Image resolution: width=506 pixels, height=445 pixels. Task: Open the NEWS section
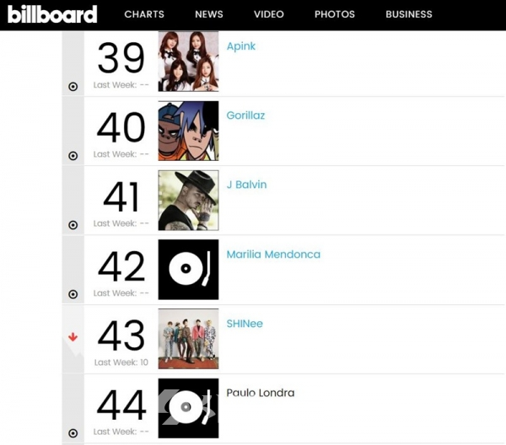pos(209,14)
